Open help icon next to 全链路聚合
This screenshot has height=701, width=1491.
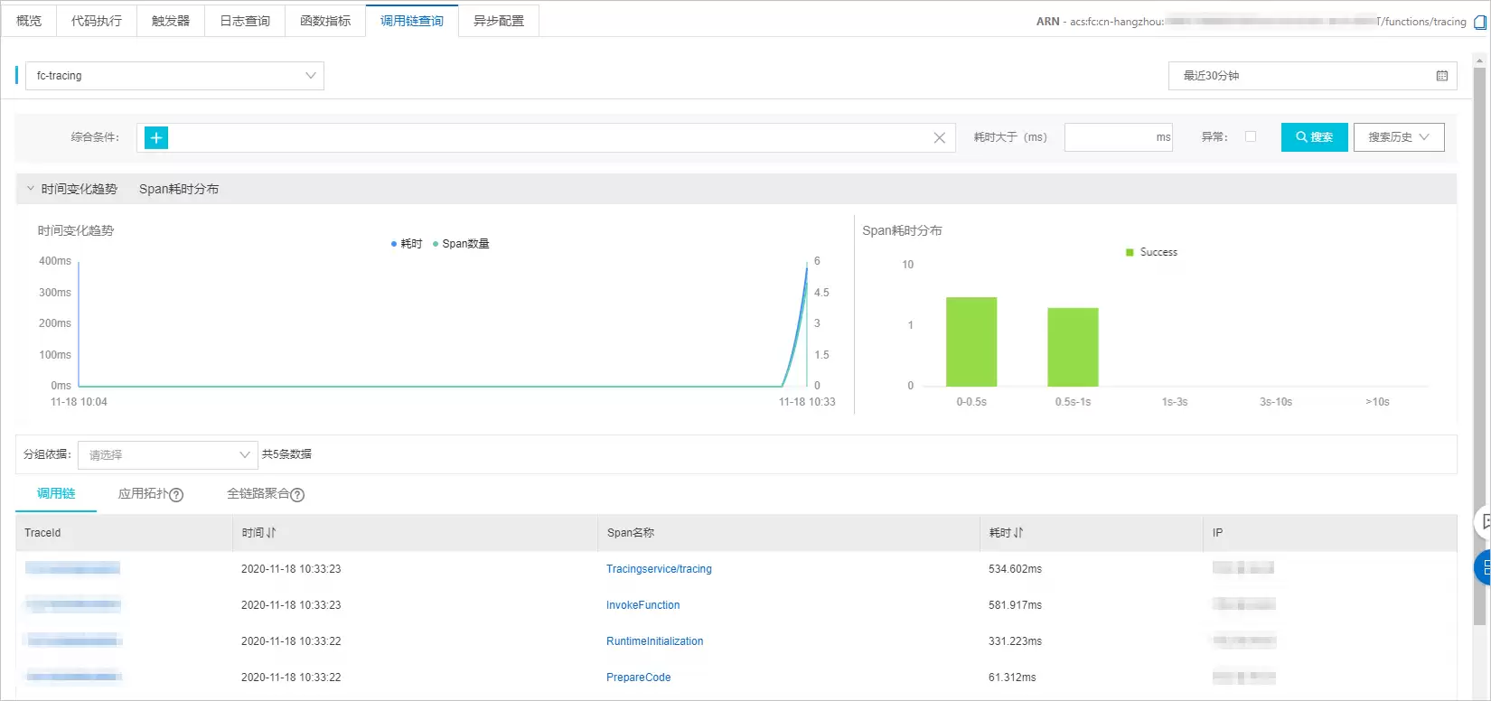point(297,495)
